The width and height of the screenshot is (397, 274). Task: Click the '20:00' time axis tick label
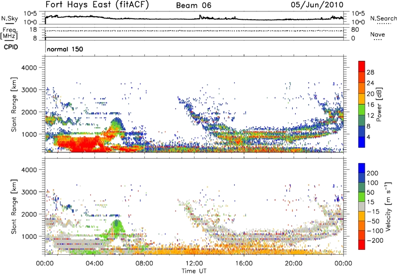pyautogui.click(x=294, y=264)
